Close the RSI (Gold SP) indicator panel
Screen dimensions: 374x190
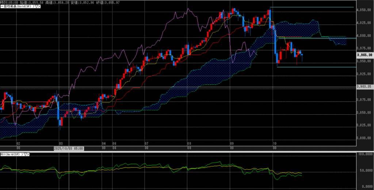tap(28, 154)
